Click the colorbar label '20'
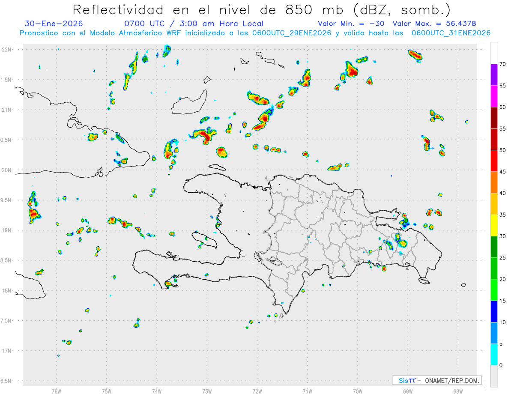This screenshot has width=514, height=397. 502,279
